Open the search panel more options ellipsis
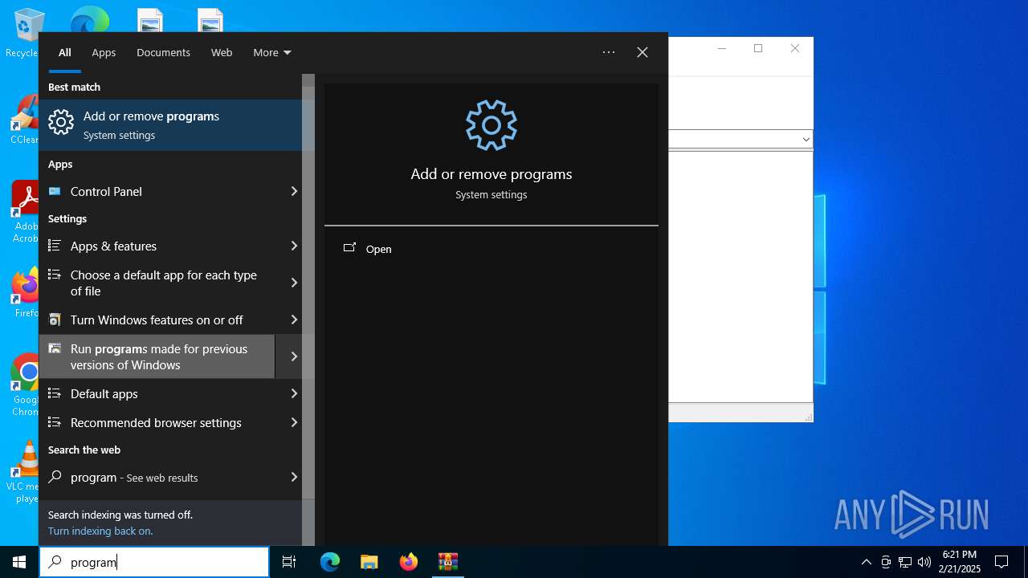The image size is (1028, 578). coord(609,52)
